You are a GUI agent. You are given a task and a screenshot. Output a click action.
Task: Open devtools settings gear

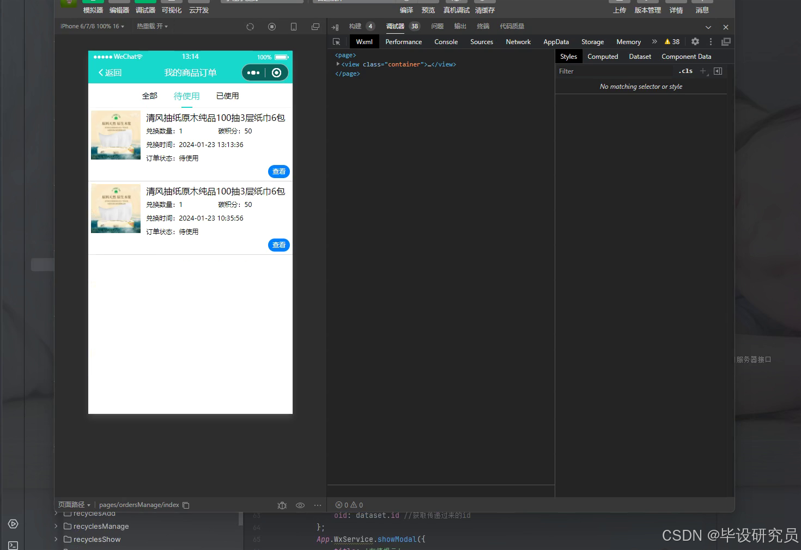695,41
